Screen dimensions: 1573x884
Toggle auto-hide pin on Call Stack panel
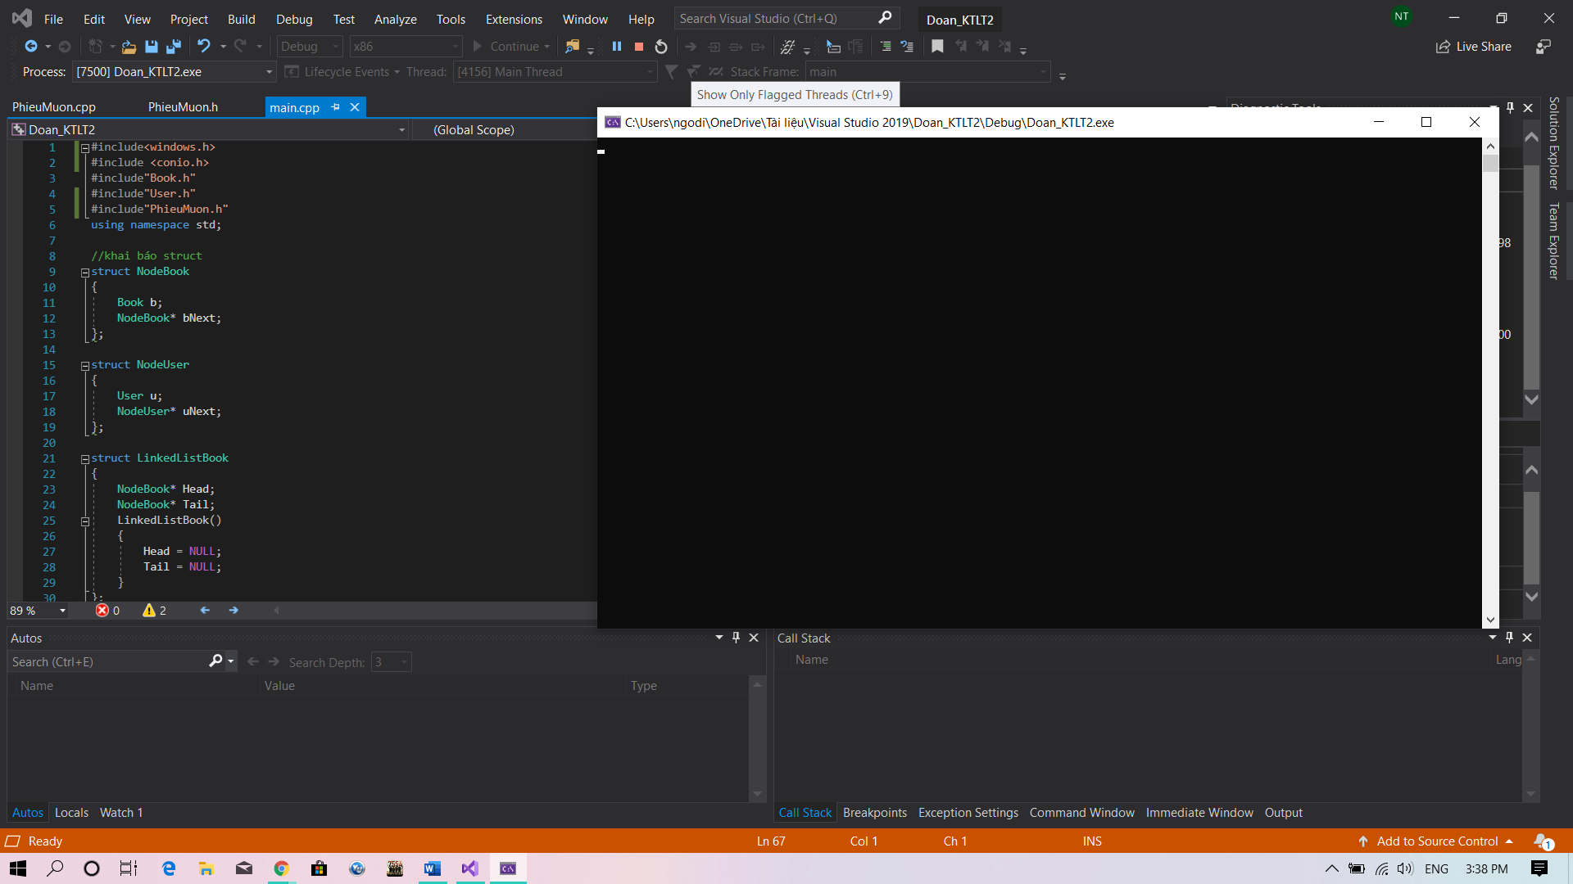pos(1509,638)
